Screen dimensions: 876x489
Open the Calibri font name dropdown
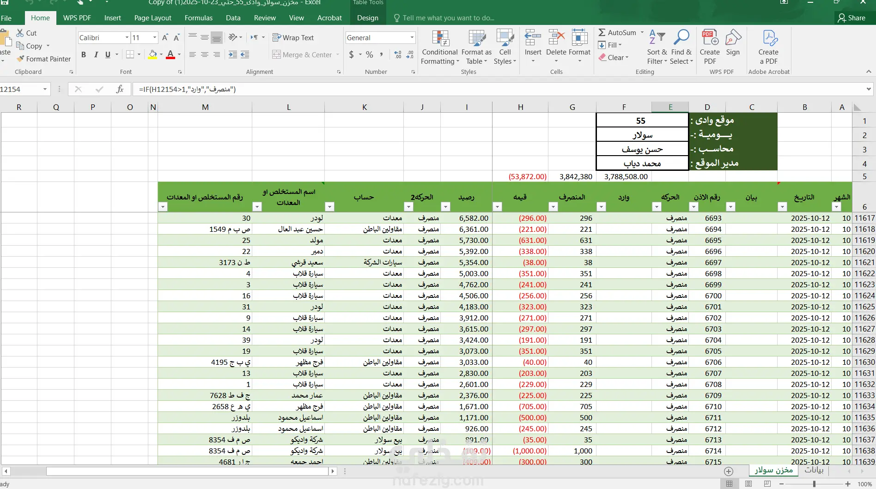point(127,38)
